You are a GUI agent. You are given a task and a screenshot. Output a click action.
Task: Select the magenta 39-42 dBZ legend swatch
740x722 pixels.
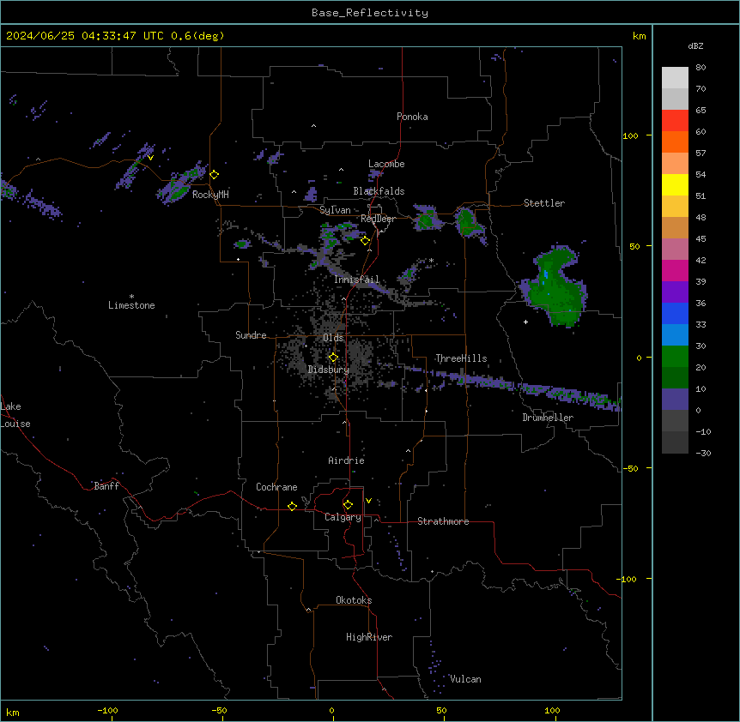pos(675,270)
